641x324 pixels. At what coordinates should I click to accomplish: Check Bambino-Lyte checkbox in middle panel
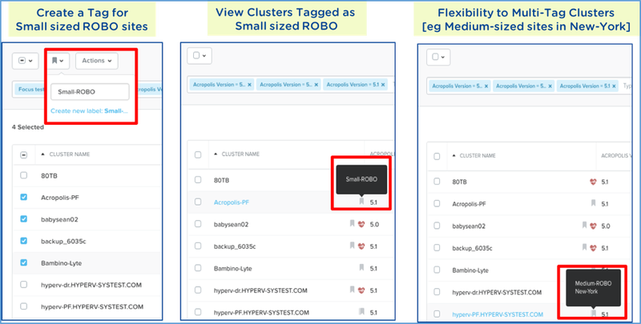pos(198,268)
